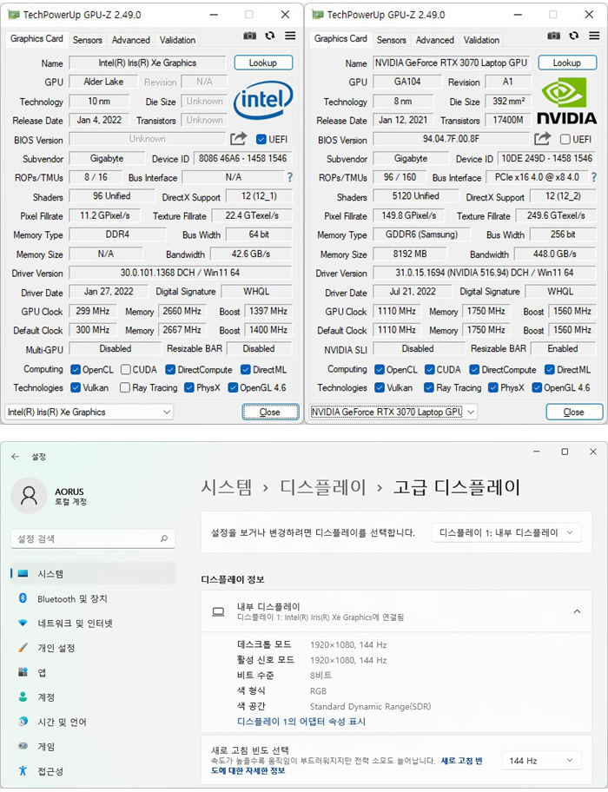Maximize the Settings window

(x=565, y=452)
